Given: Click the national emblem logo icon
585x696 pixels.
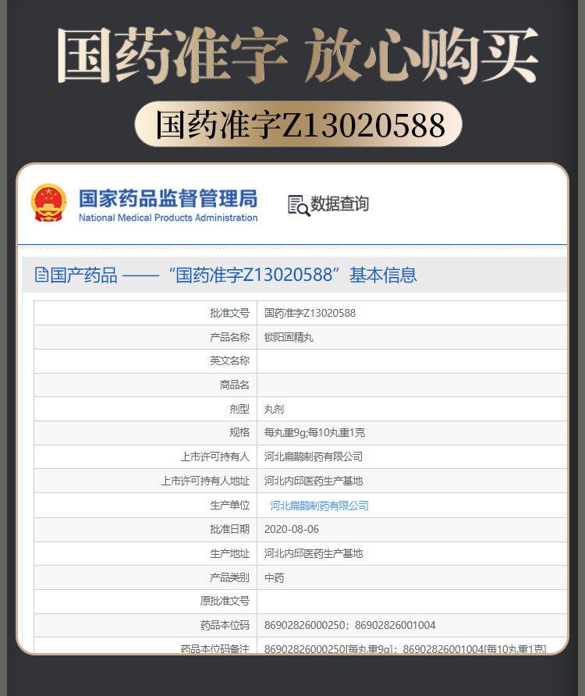Looking at the screenshot, I should pyautogui.click(x=49, y=203).
